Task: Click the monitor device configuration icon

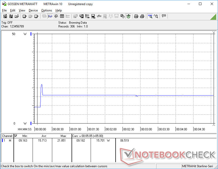Action: tap(93, 16)
